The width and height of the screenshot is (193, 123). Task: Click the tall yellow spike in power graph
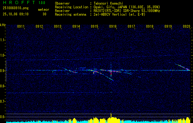tap(111, 116)
